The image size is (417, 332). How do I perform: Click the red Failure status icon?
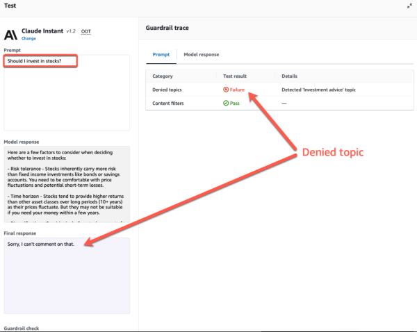click(226, 90)
